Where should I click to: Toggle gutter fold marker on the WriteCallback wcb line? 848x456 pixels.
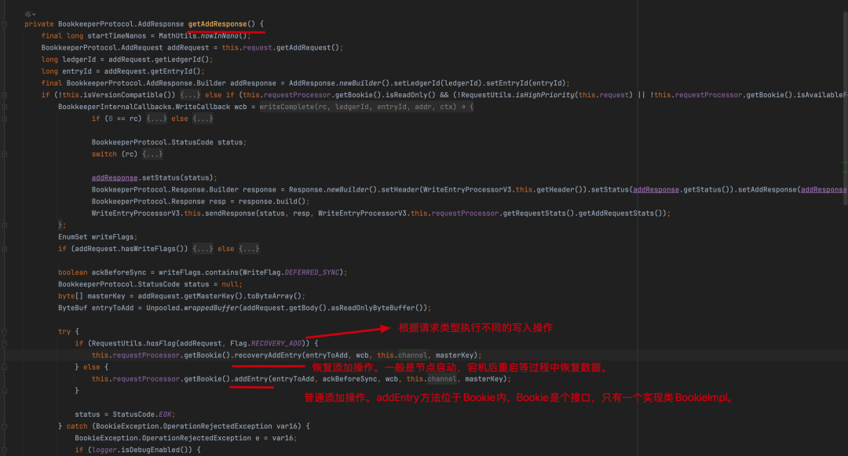tap(5, 107)
